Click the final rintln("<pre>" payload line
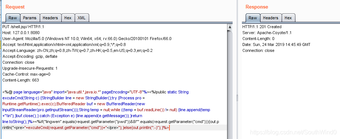340x139 pixels. point(85,128)
